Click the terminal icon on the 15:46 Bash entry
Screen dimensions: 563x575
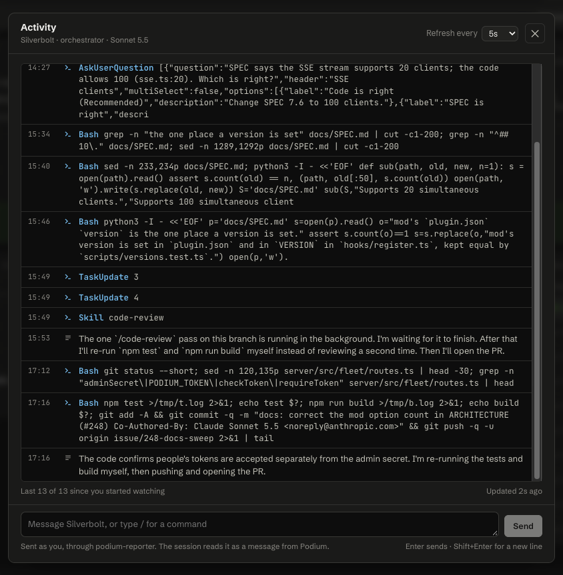point(67,222)
